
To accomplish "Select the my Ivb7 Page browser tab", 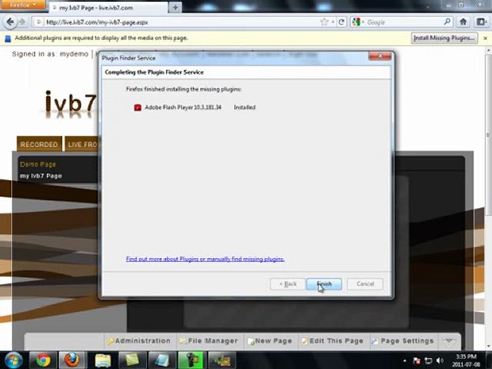I will click(x=108, y=8).
